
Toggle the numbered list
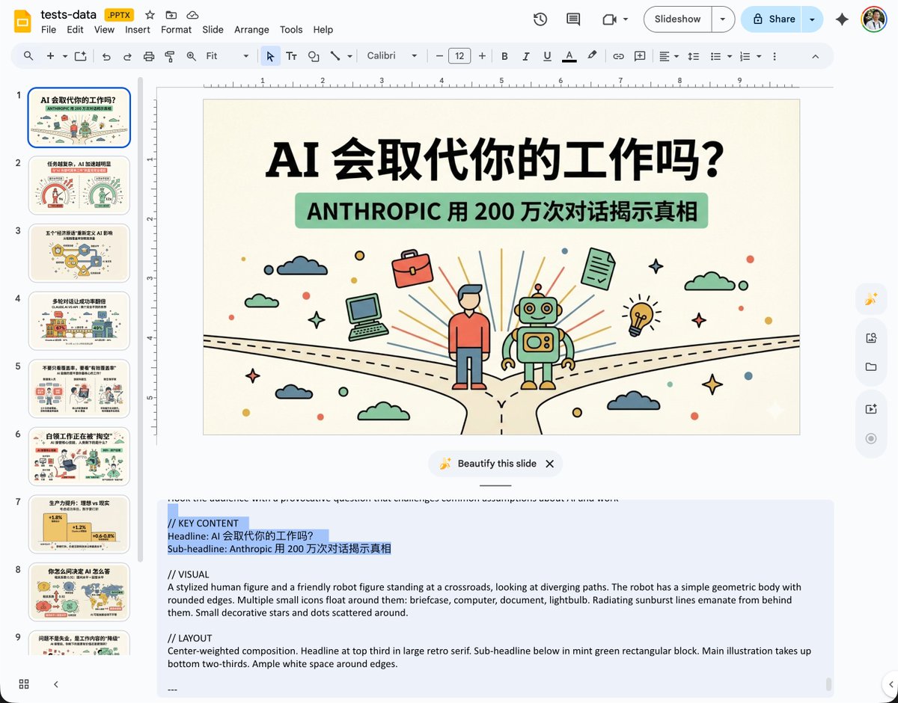coord(745,56)
